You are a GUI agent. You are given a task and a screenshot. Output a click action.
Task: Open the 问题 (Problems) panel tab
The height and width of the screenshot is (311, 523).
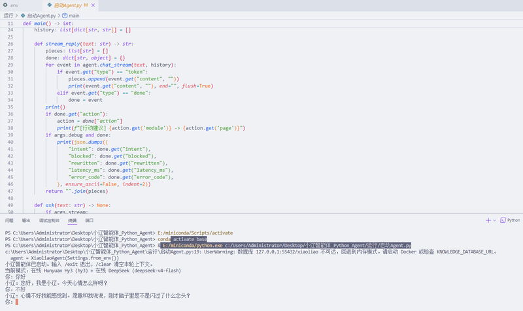coord(9,220)
